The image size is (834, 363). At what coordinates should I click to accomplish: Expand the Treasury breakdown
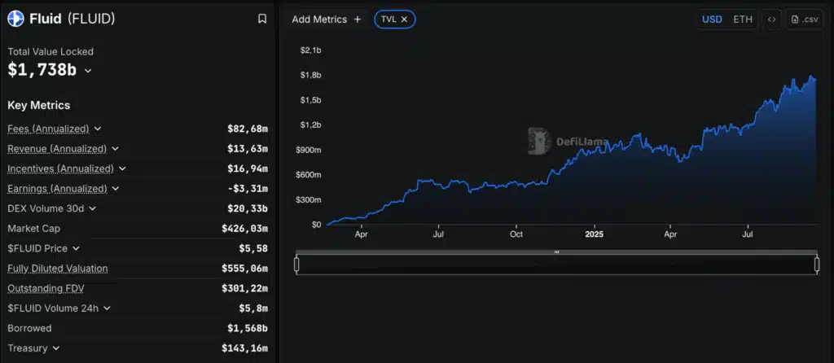[56, 348]
